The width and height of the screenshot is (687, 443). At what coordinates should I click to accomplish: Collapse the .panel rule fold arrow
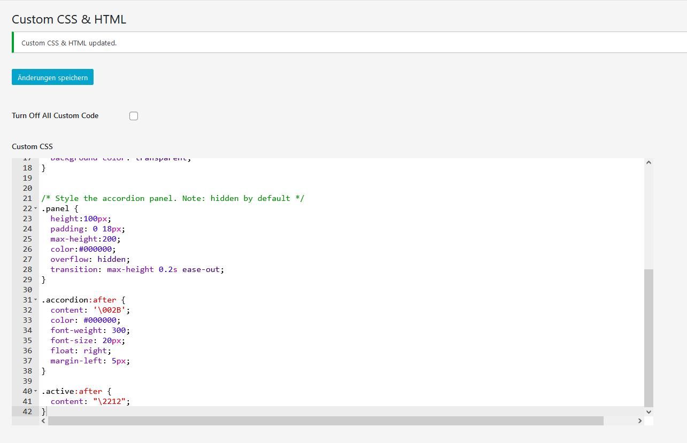pyautogui.click(x=36, y=208)
